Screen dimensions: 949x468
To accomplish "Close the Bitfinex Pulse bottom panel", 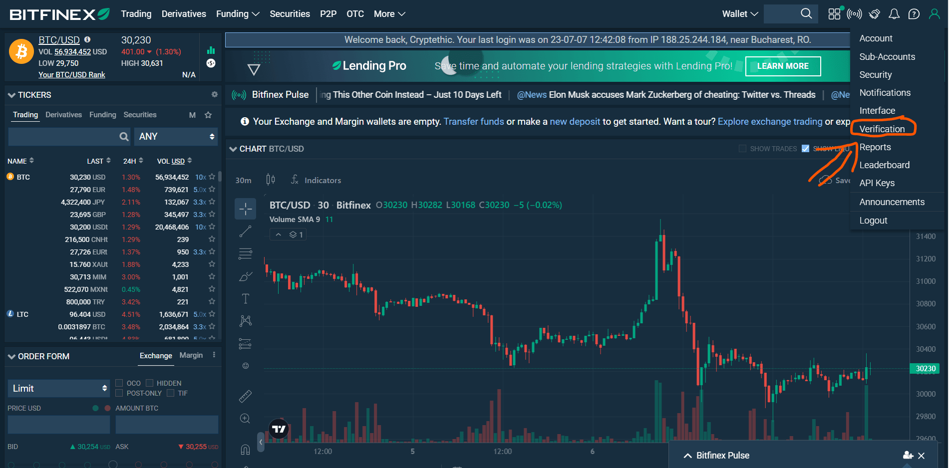I will click(x=922, y=456).
